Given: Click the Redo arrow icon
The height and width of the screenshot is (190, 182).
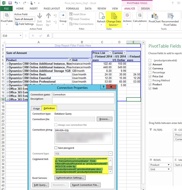Looking at the screenshot, I should pos(25,3).
